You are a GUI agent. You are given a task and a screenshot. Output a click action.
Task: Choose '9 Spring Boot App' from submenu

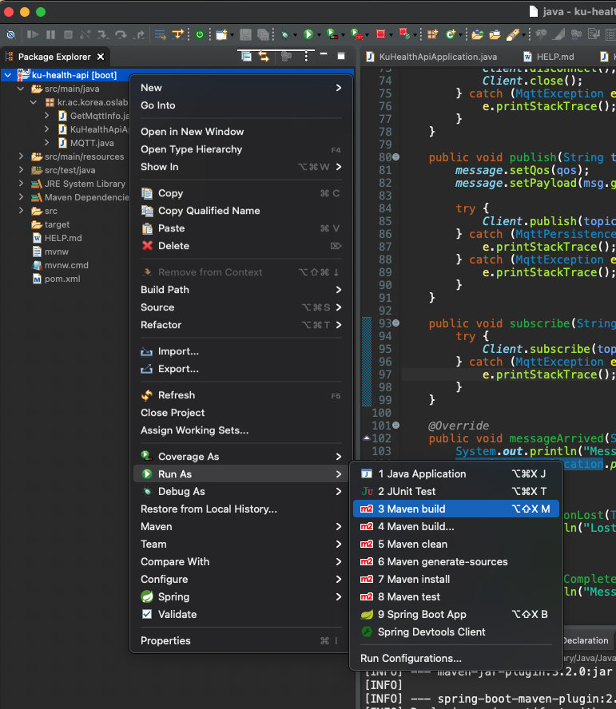point(455,614)
